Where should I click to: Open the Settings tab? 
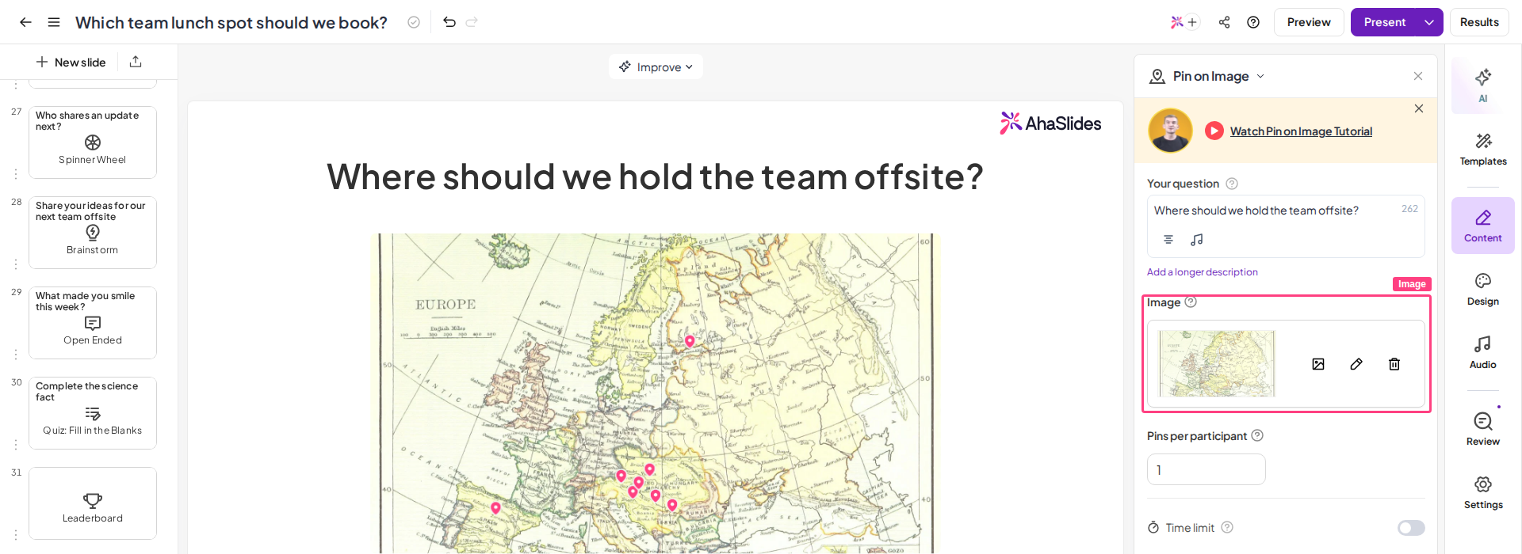point(1483,493)
